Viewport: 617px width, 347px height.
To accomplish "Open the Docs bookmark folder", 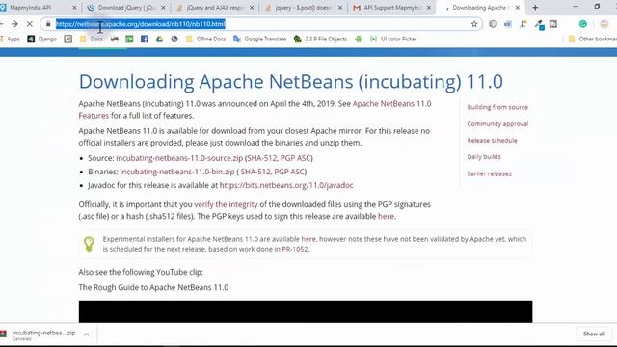I will [92, 39].
